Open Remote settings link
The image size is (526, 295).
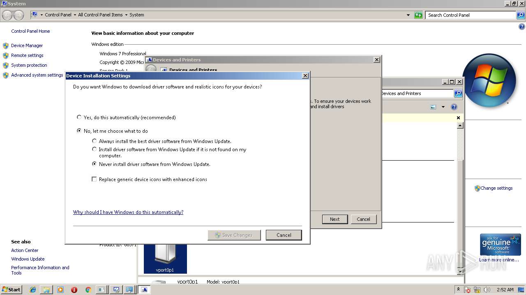(x=27, y=55)
